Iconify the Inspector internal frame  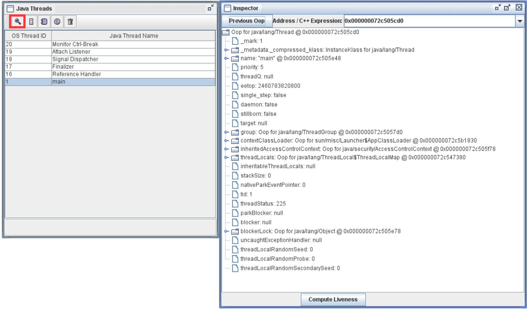coord(498,7)
